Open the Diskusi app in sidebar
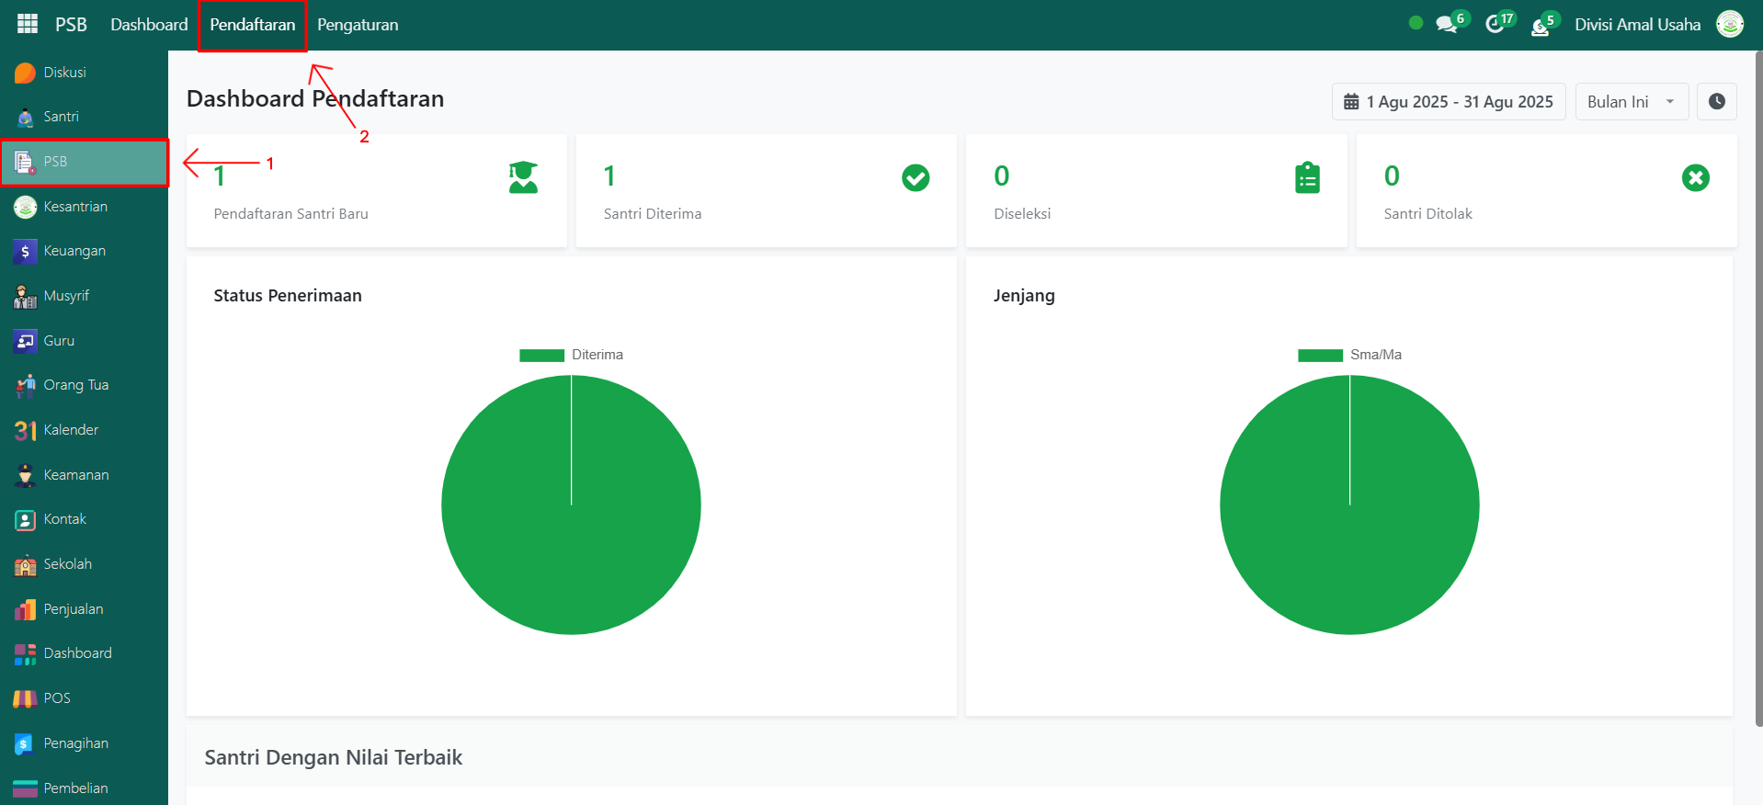The height and width of the screenshot is (805, 1763). pos(64,73)
